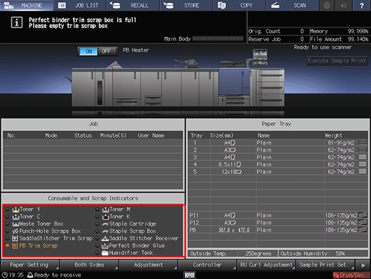Click the globe icon in top bar
The width and height of the screenshot is (371, 279).
click(x=327, y=5)
